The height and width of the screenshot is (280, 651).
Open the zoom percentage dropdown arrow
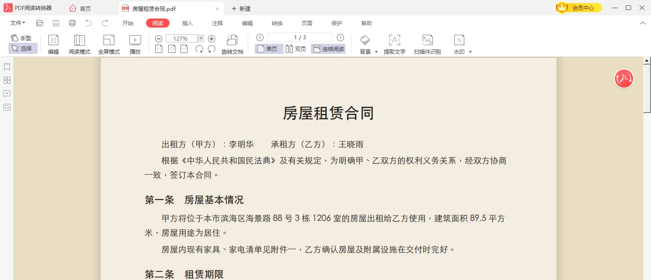pos(201,39)
